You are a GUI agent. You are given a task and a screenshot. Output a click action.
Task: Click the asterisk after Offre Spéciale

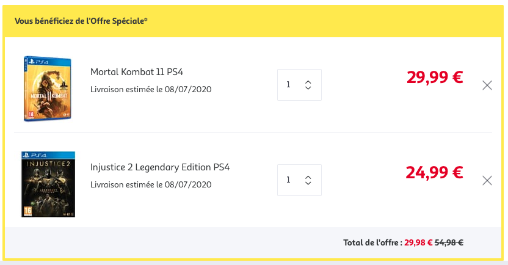click(x=146, y=20)
